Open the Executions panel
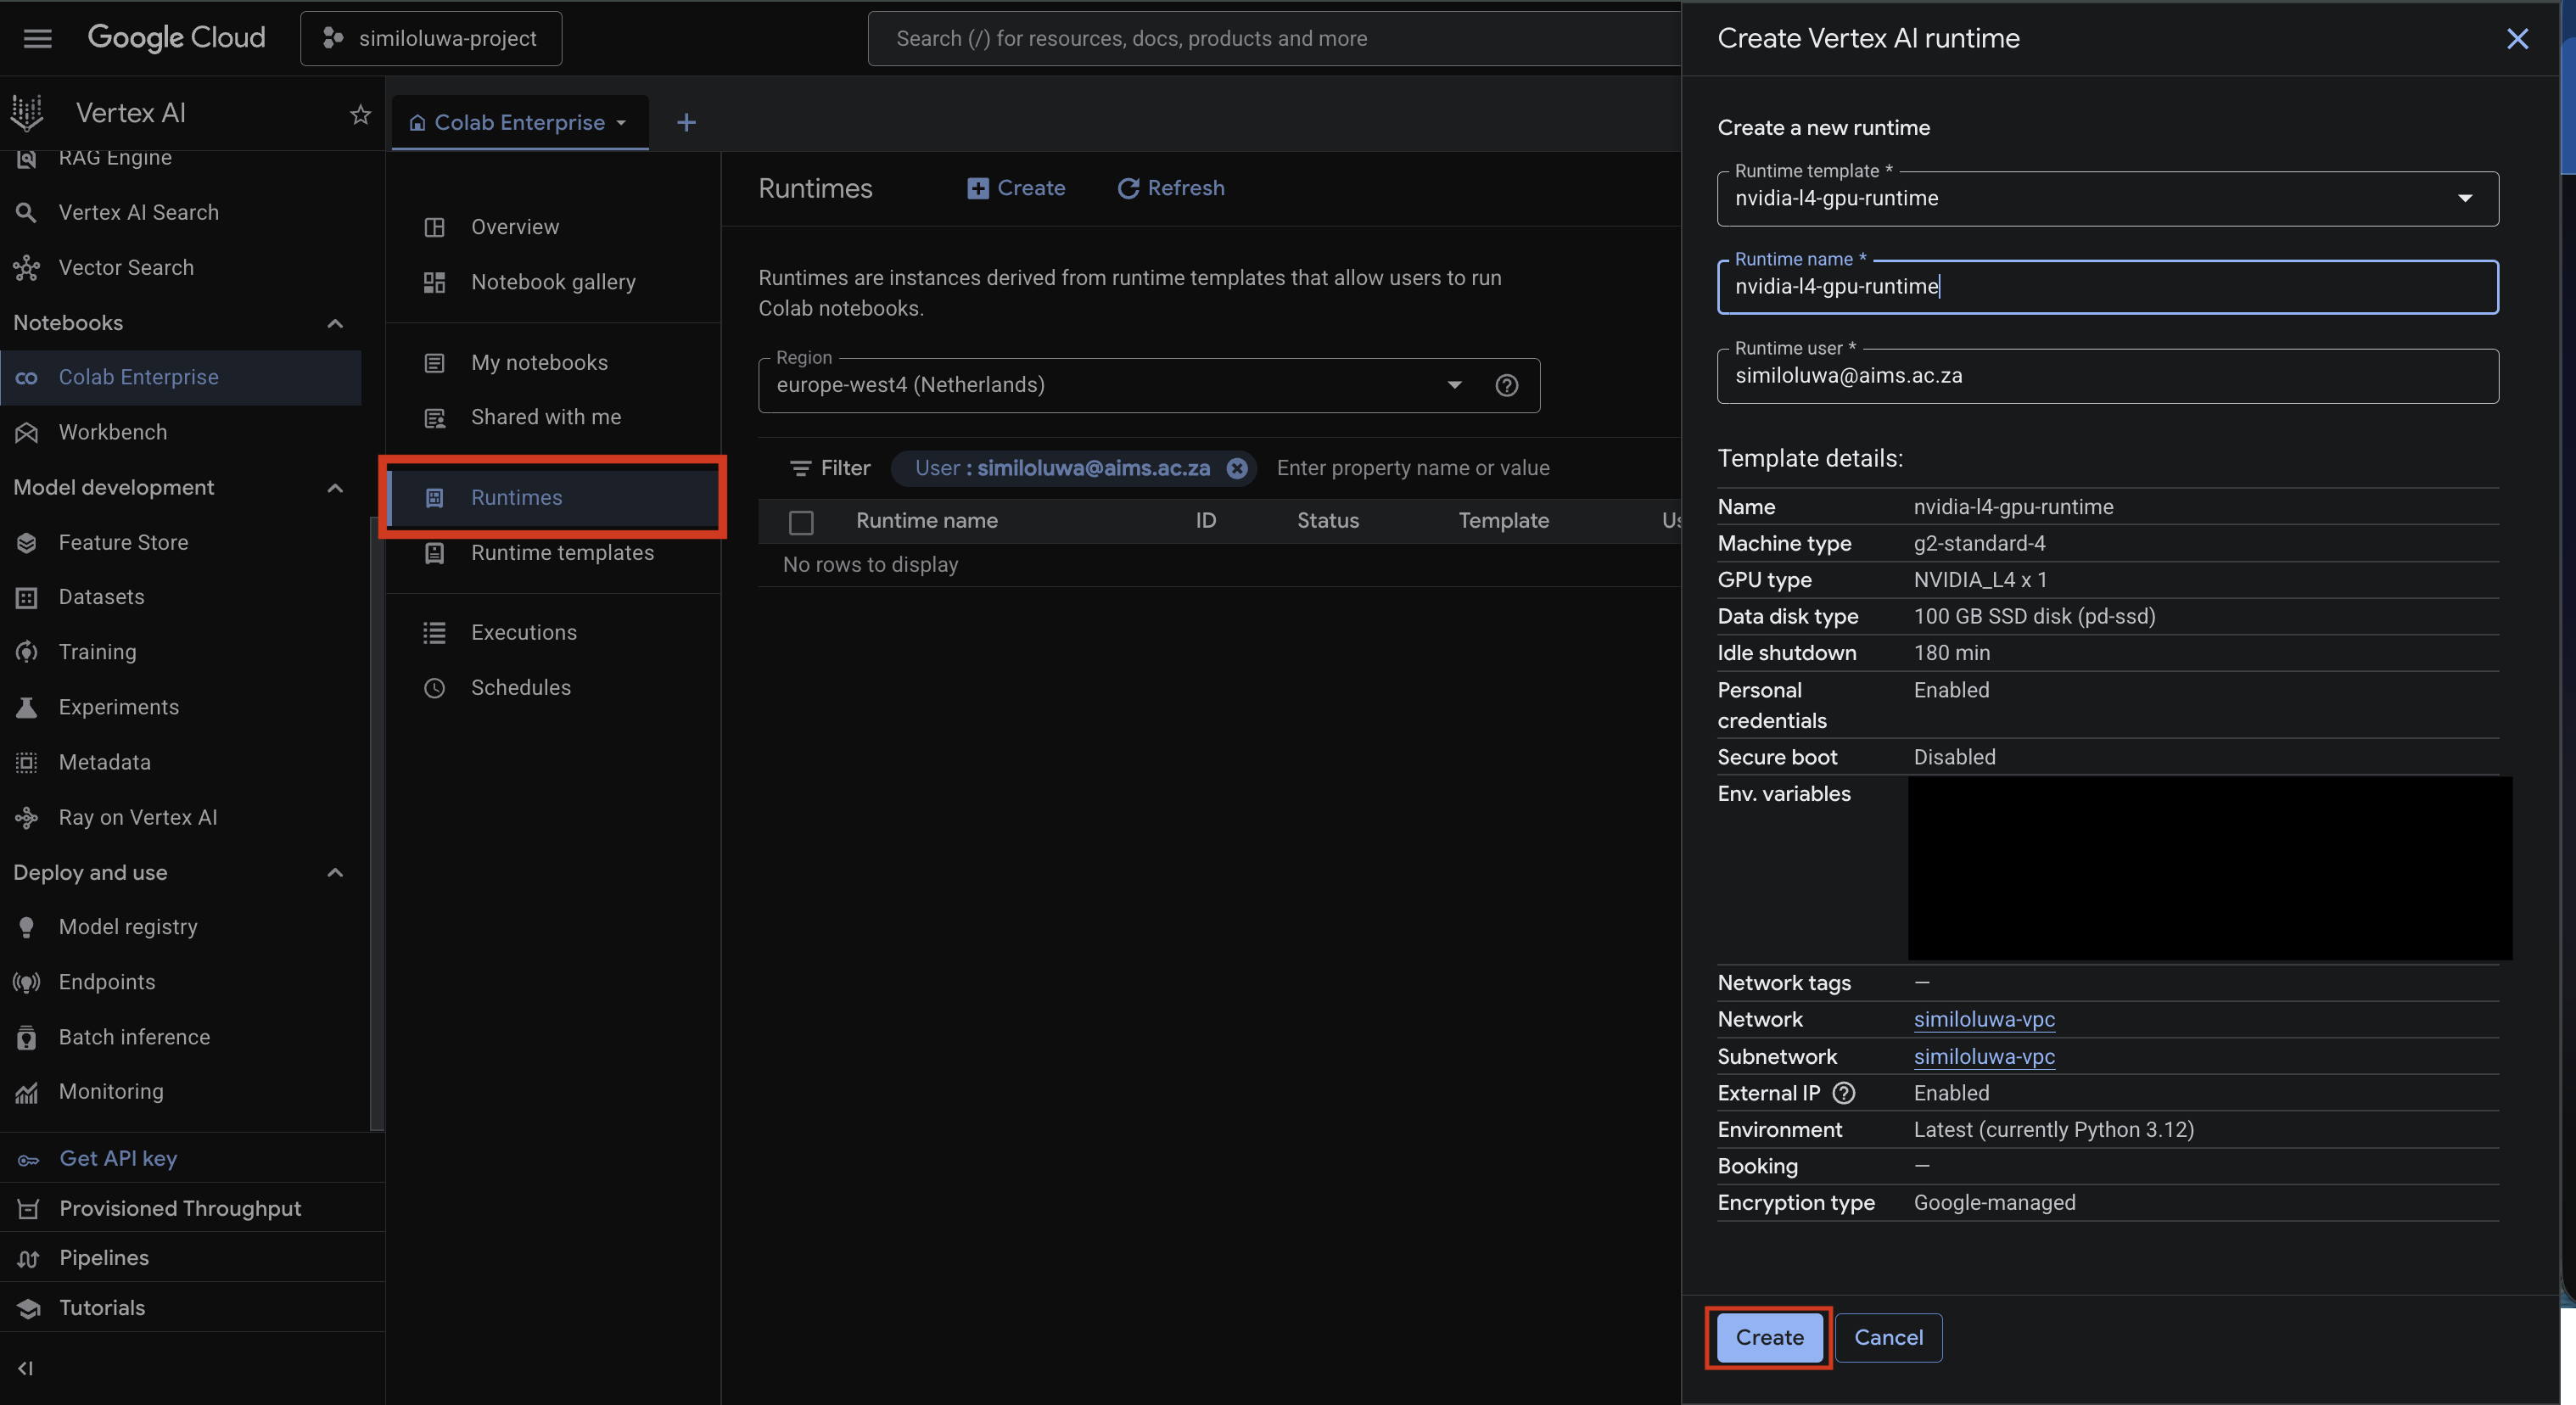2576x1405 pixels. (x=524, y=632)
